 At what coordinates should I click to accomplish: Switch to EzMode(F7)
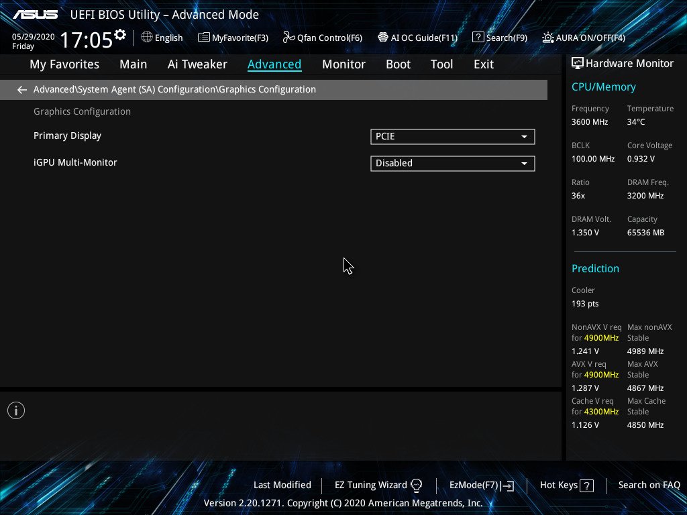[482, 485]
